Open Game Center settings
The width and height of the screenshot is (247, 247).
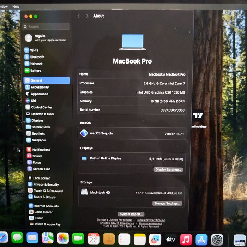tap(41, 212)
